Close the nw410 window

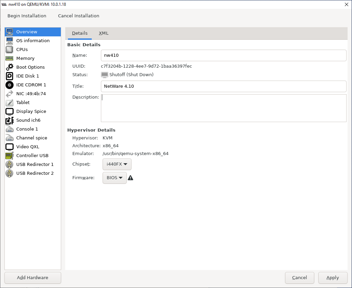click(x=347, y=4)
